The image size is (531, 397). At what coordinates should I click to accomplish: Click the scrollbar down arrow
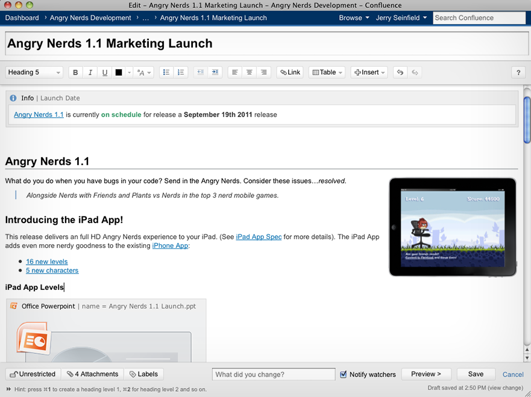[x=527, y=358]
